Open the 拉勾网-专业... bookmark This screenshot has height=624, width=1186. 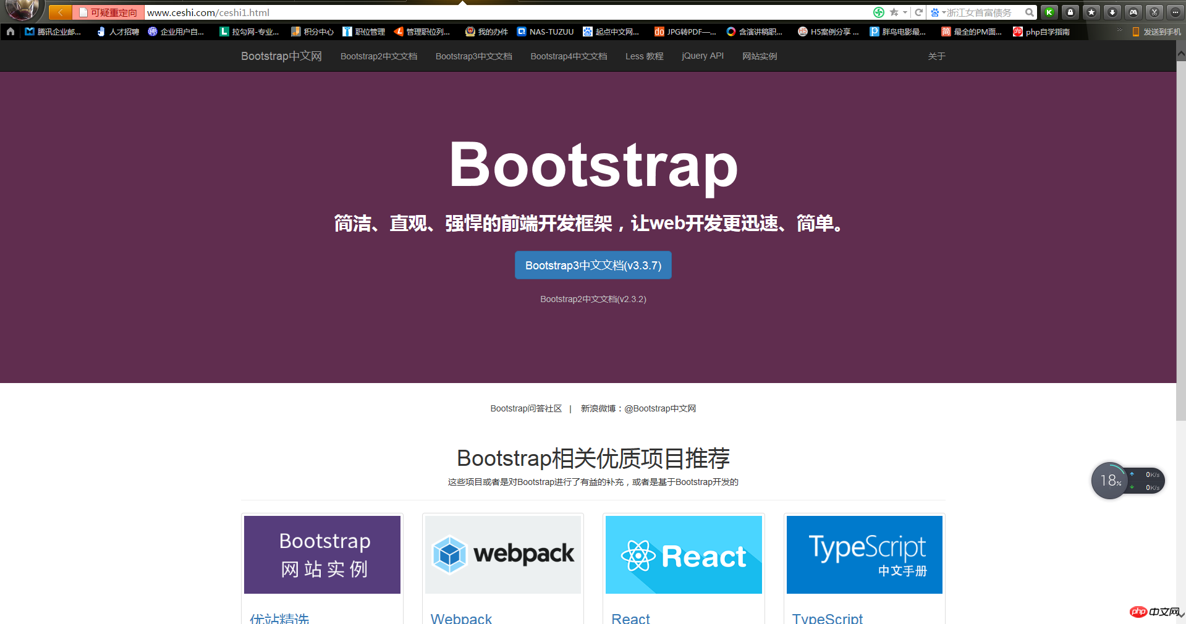click(x=250, y=32)
